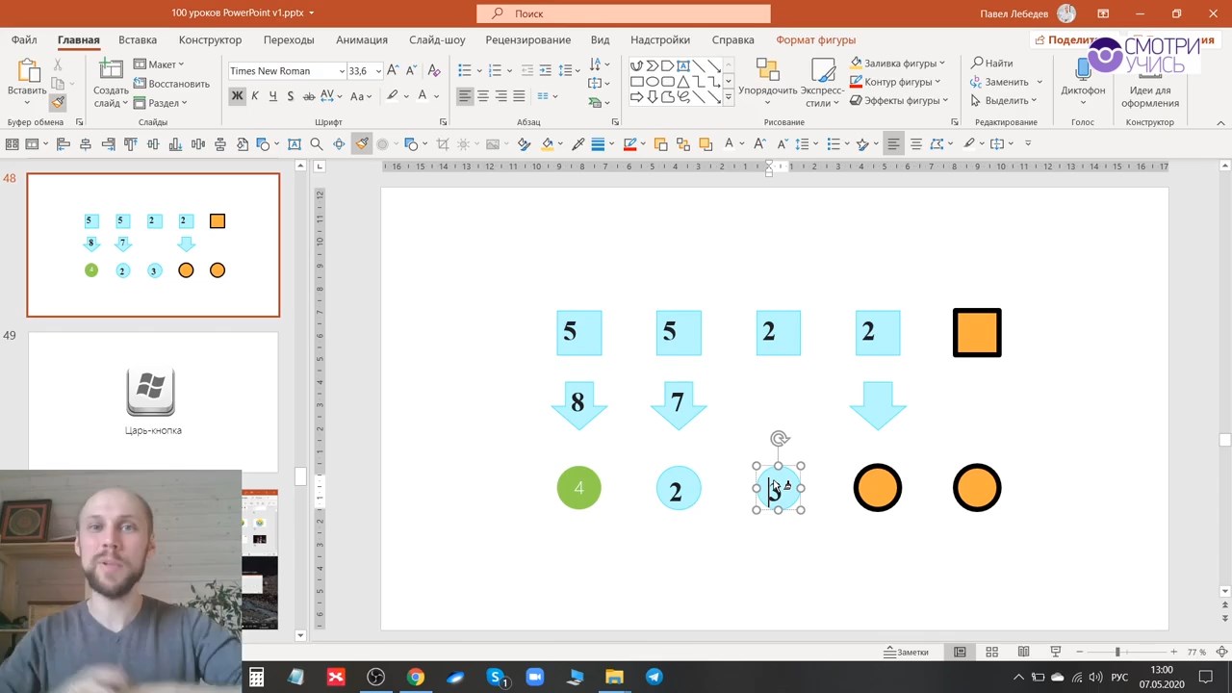Start slideshow from status bar icon
This screenshot has height=693, width=1232.
click(x=1055, y=652)
